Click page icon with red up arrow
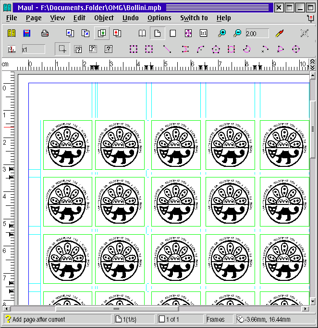 pyautogui.click(x=117, y=33)
